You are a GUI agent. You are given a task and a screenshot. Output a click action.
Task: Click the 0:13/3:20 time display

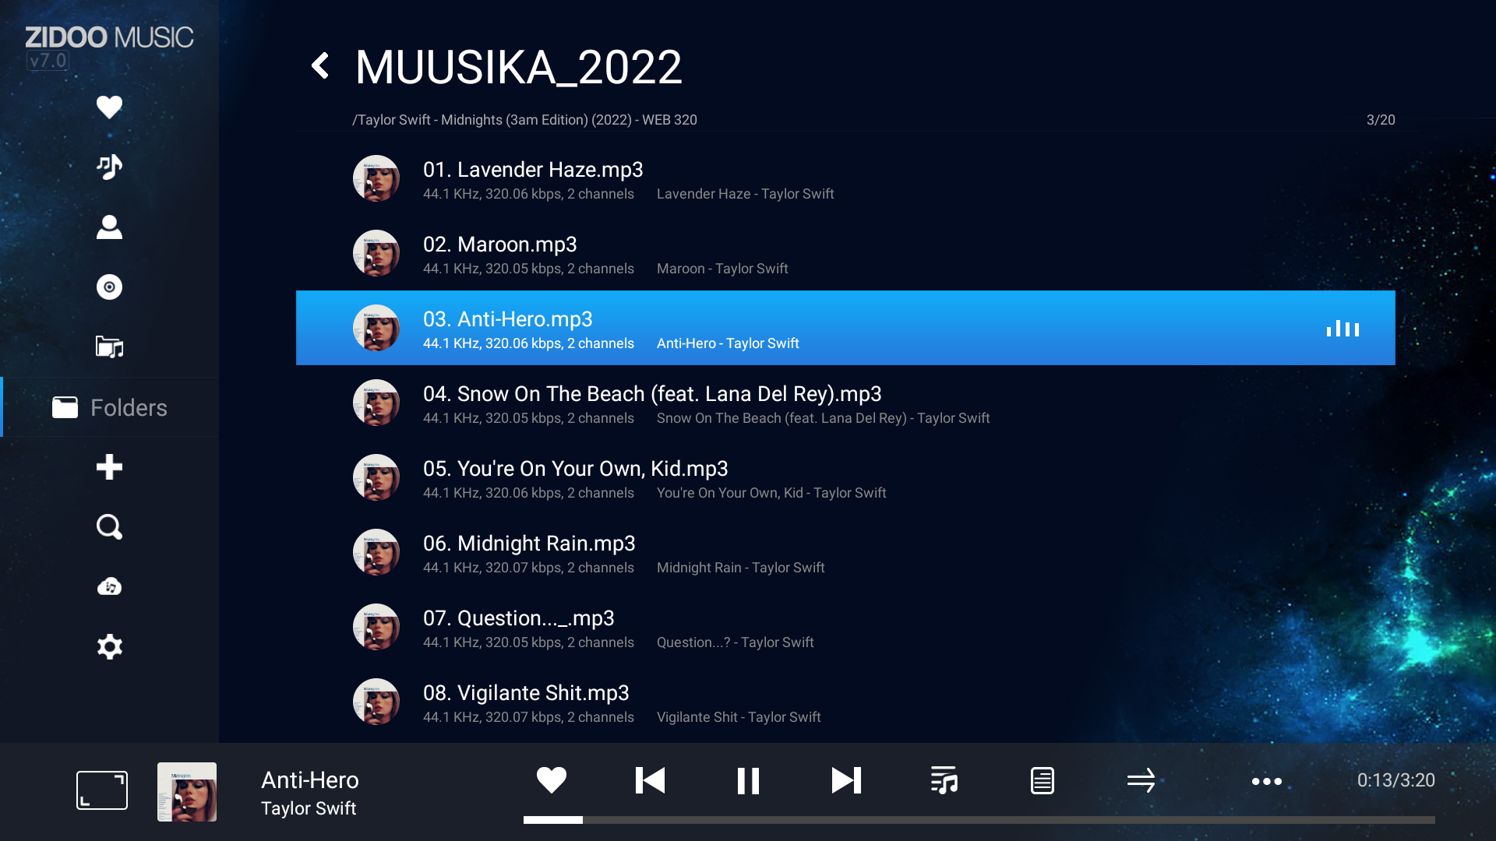pos(1395,780)
